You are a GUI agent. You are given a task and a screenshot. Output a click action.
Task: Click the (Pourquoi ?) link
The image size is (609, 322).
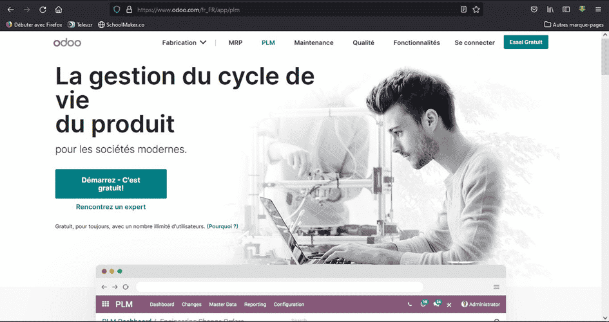[222, 226]
